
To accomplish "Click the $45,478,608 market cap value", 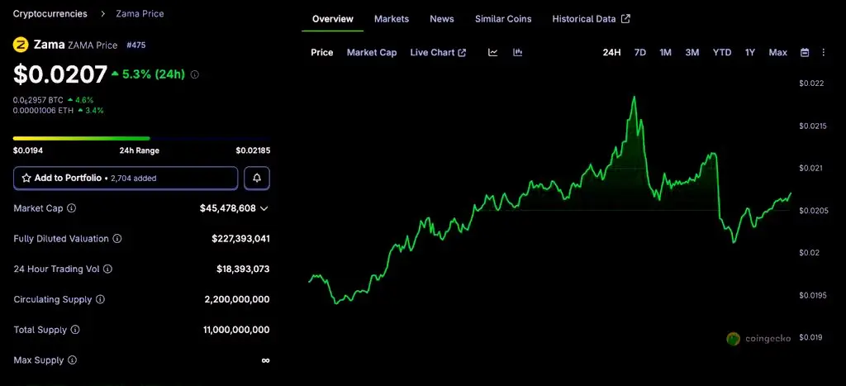I will pos(228,207).
